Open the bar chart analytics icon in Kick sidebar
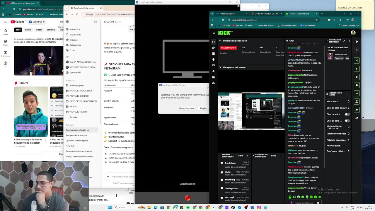This screenshot has width=375, height=211. (213, 54)
